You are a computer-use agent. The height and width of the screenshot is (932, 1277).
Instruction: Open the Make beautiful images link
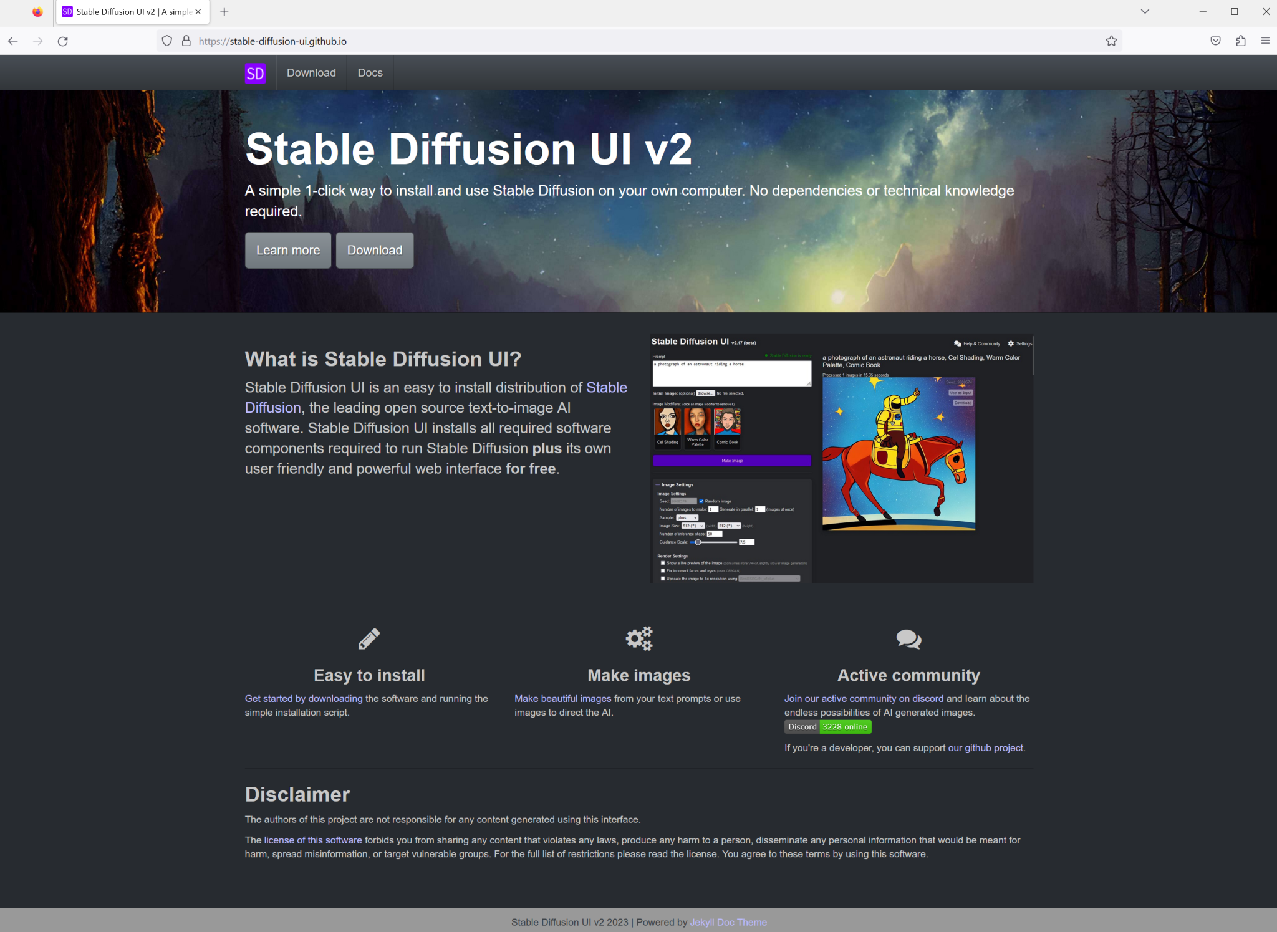(x=562, y=698)
